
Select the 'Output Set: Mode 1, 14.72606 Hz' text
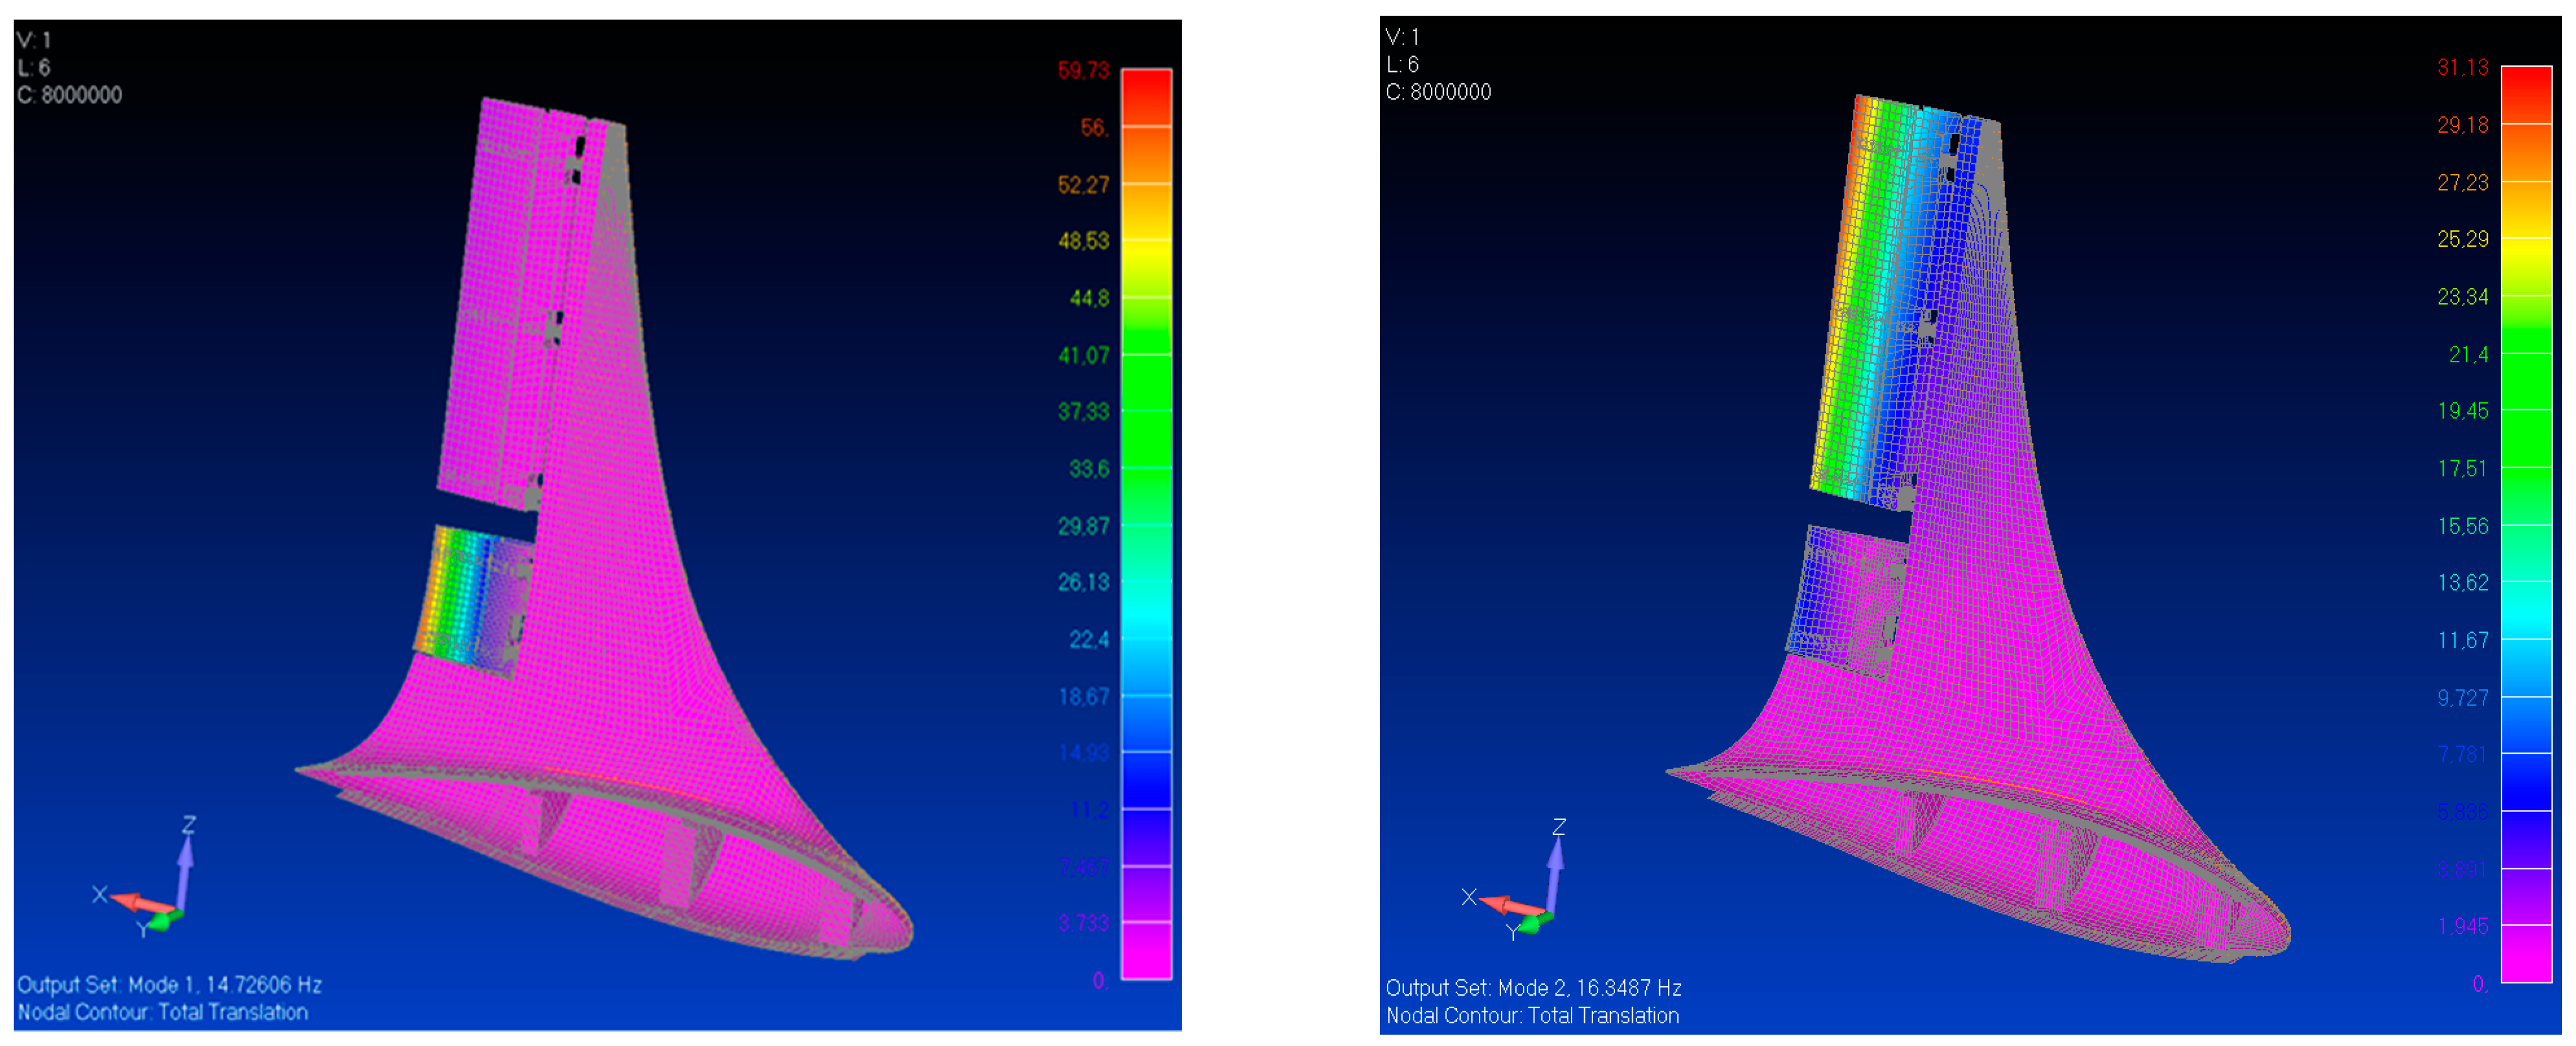click(x=169, y=984)
